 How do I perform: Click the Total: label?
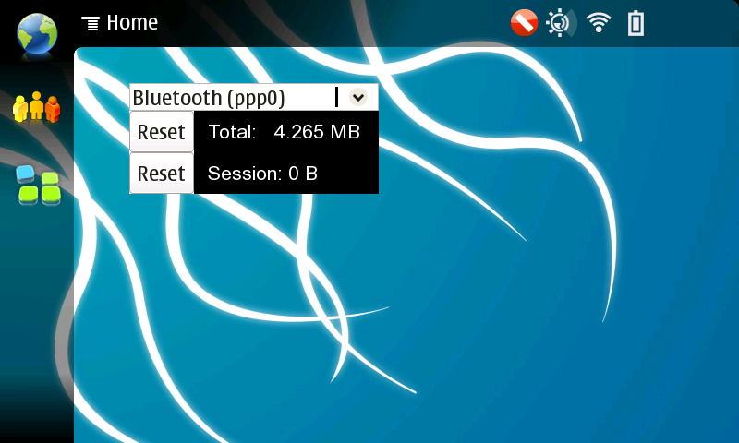click(232, 132)
